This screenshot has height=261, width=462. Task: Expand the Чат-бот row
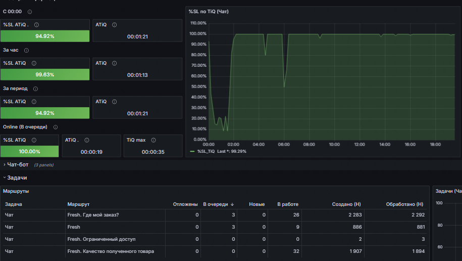18,165
